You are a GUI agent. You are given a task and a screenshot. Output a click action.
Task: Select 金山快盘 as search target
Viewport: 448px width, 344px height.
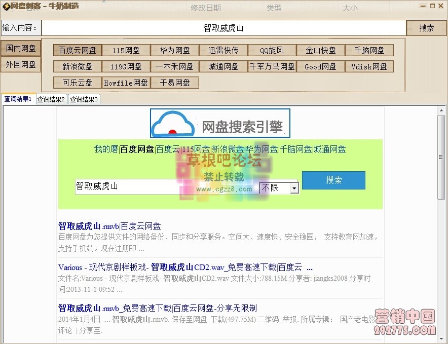click(320, 50)
